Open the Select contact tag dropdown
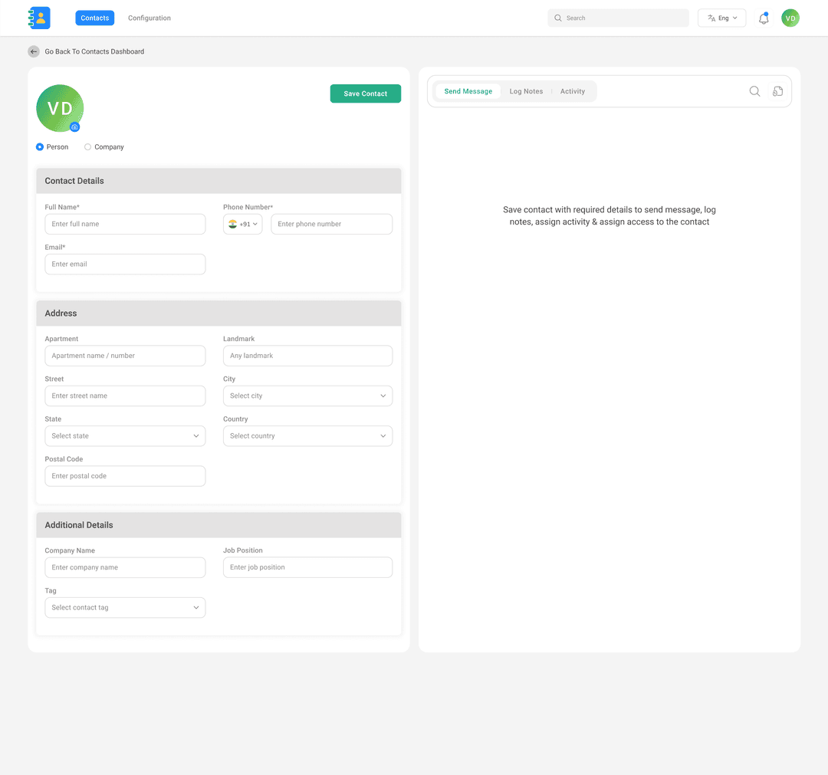The image size is (828, 775). 125,607
